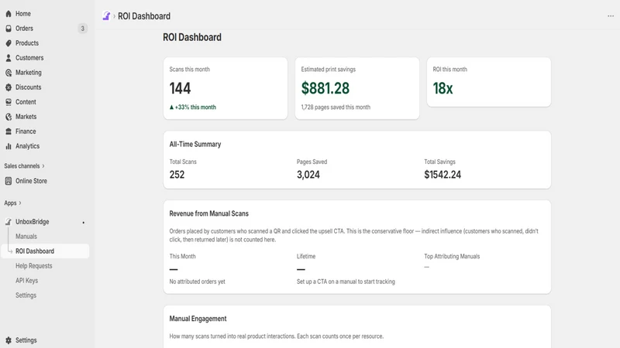Click the Content image icon
Image resolution: width=620 pixels, height=348 pixels.
[x=9, y=102]
